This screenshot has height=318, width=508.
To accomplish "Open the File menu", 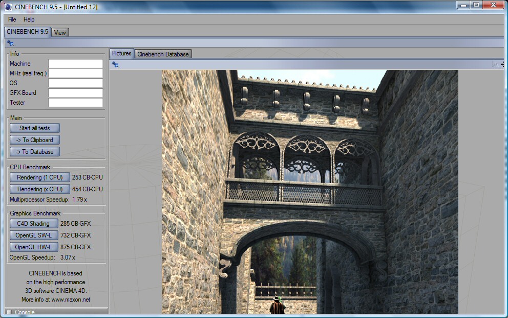I will click(12, 19).
